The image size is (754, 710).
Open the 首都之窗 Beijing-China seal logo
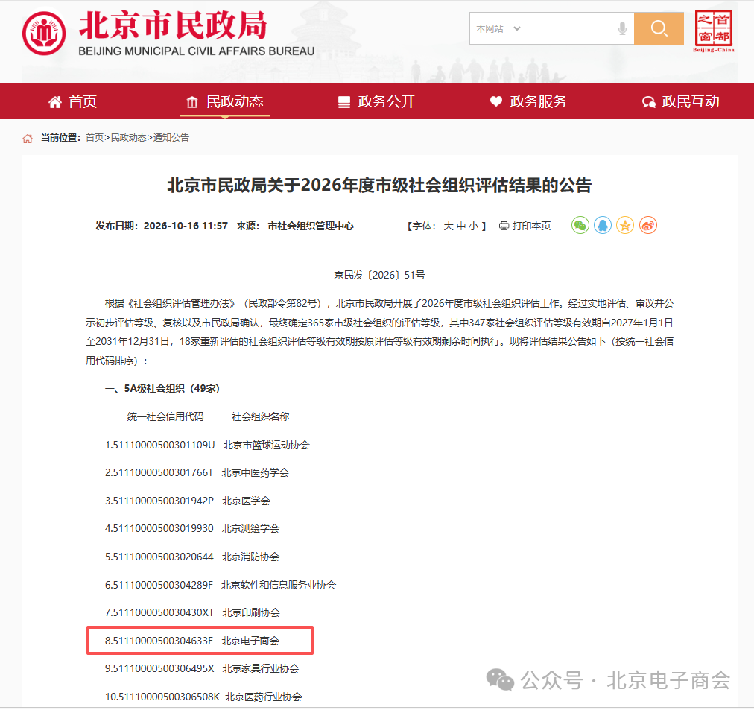pos(714,31)
